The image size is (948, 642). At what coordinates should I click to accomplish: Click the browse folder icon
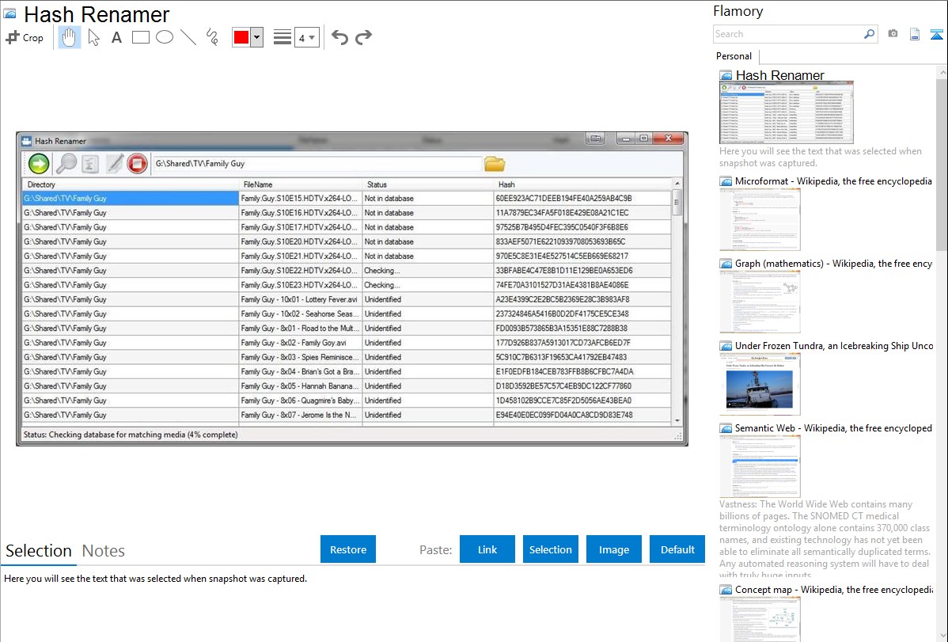coord(495,164)
